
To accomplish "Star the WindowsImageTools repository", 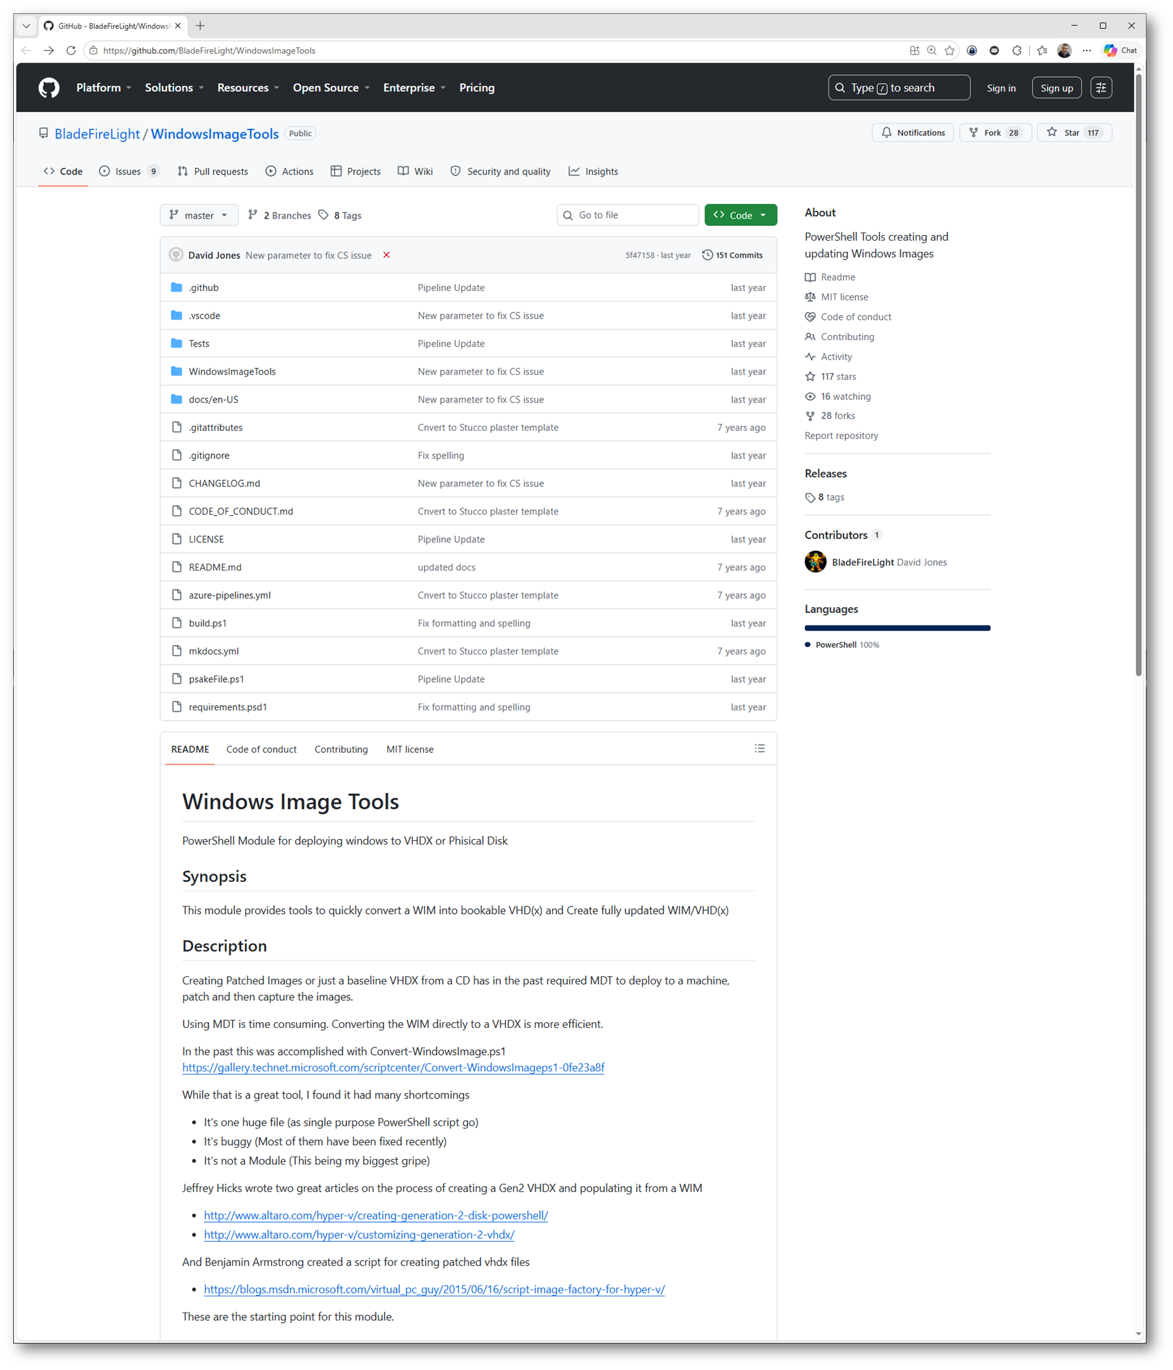I will pos(1075,133).
